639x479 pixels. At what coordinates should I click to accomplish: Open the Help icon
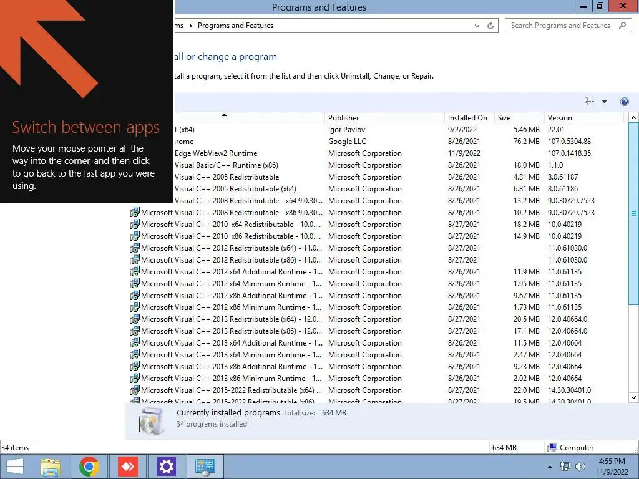[x=624, y=102]
